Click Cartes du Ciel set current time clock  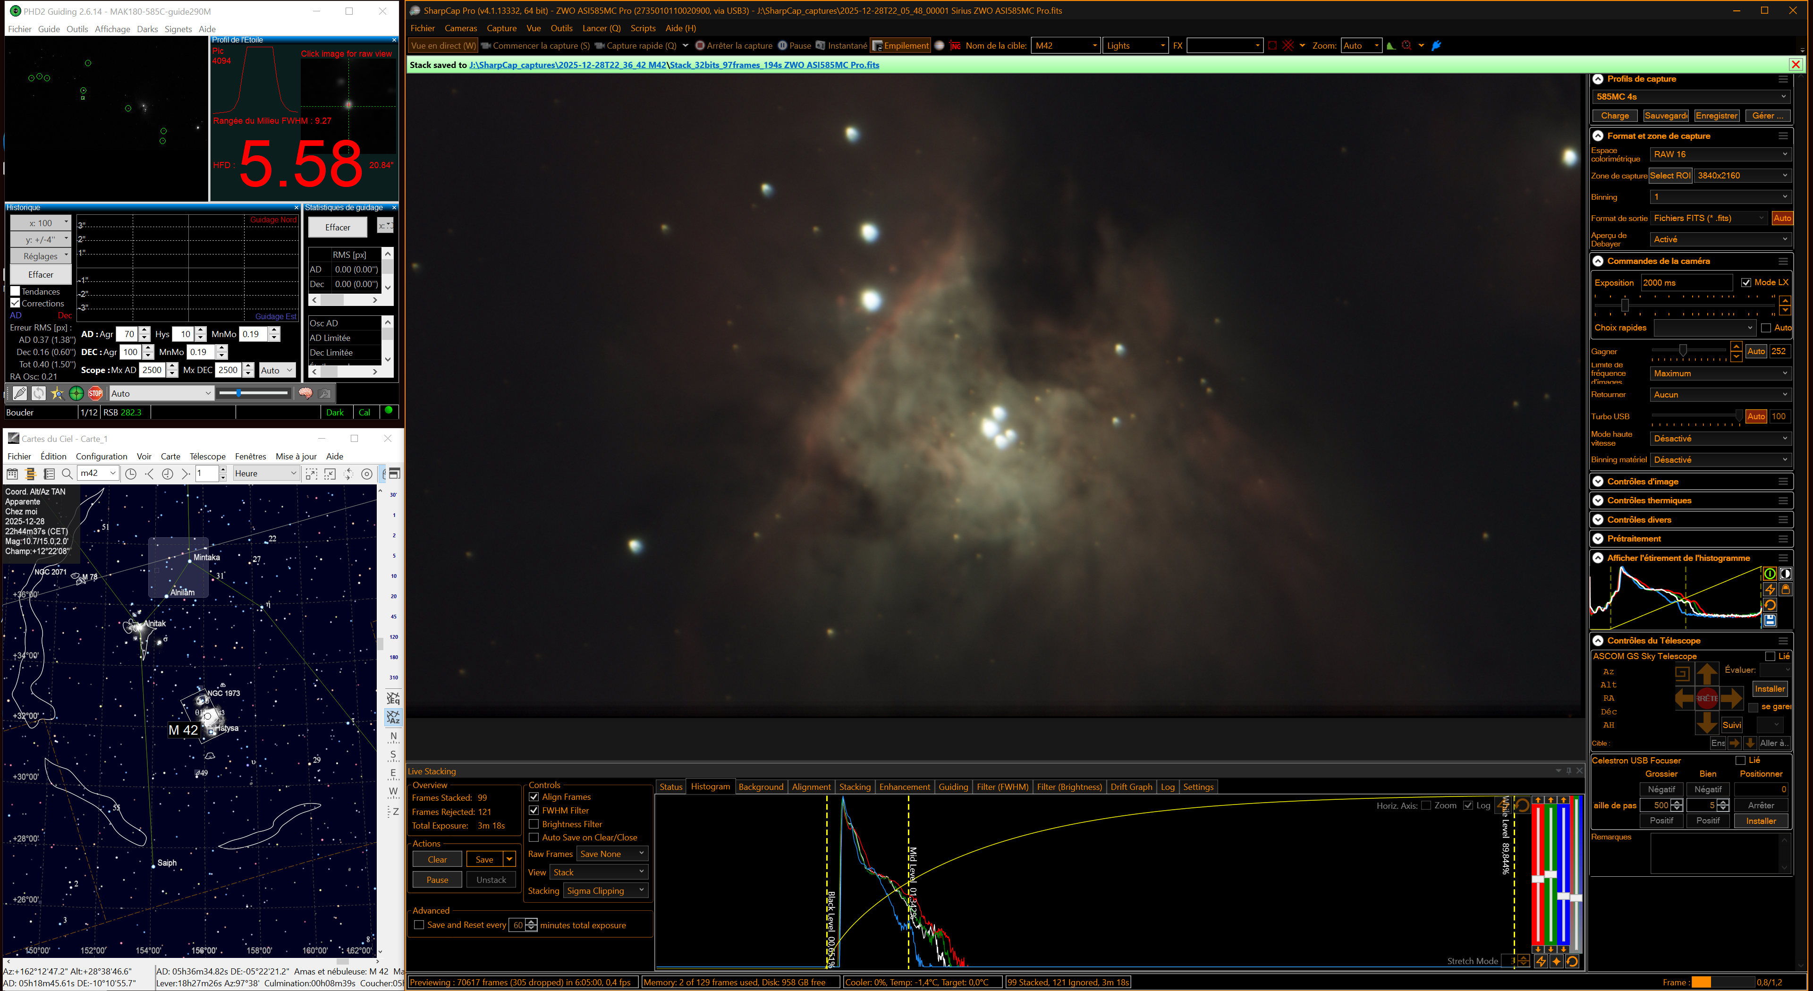168,474
